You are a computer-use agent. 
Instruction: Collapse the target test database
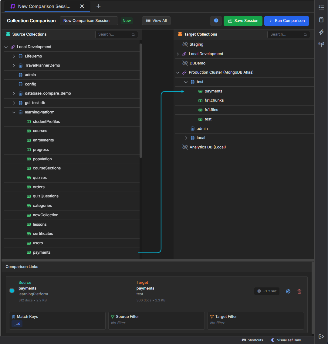[x=186, y=82]
